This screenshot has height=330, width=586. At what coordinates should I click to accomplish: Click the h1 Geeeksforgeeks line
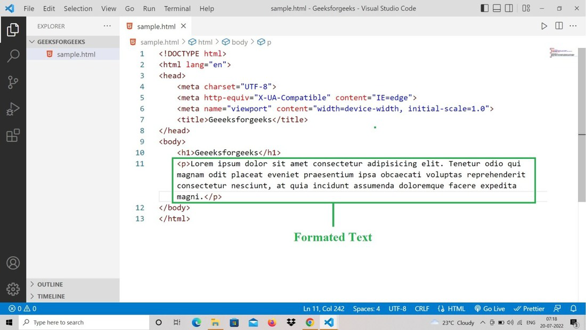click(x=229, y=152)
